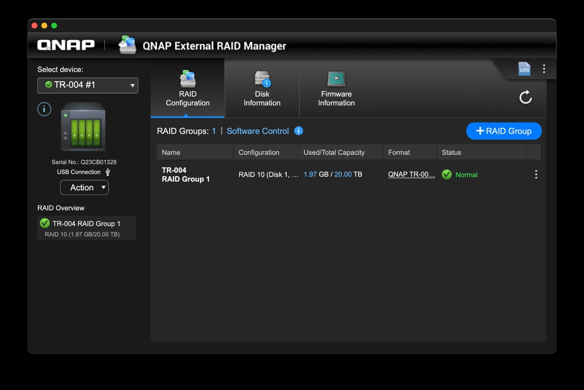Screen dimensions: 584x390
Task: Open Software Control
Action: 258,131
